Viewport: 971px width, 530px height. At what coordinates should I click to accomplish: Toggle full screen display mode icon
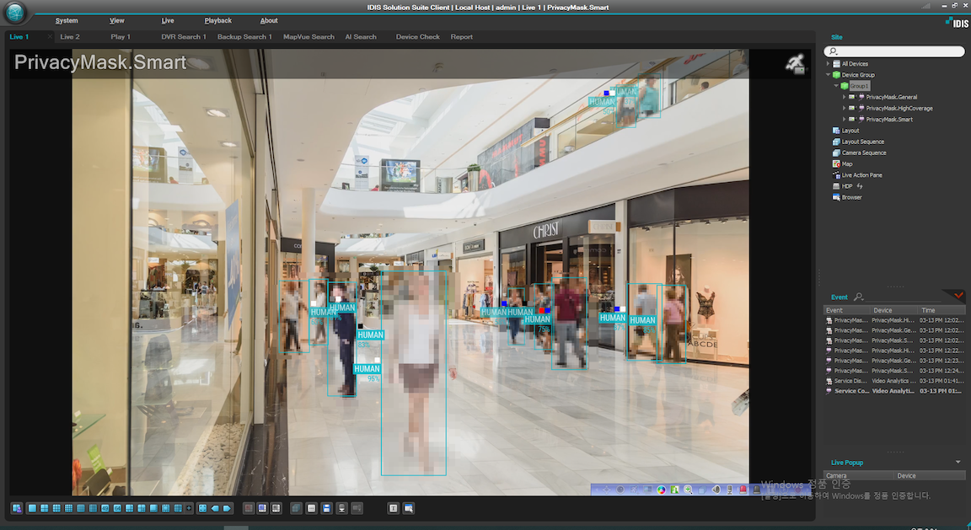pyautogui.click(x=202, y=508)
